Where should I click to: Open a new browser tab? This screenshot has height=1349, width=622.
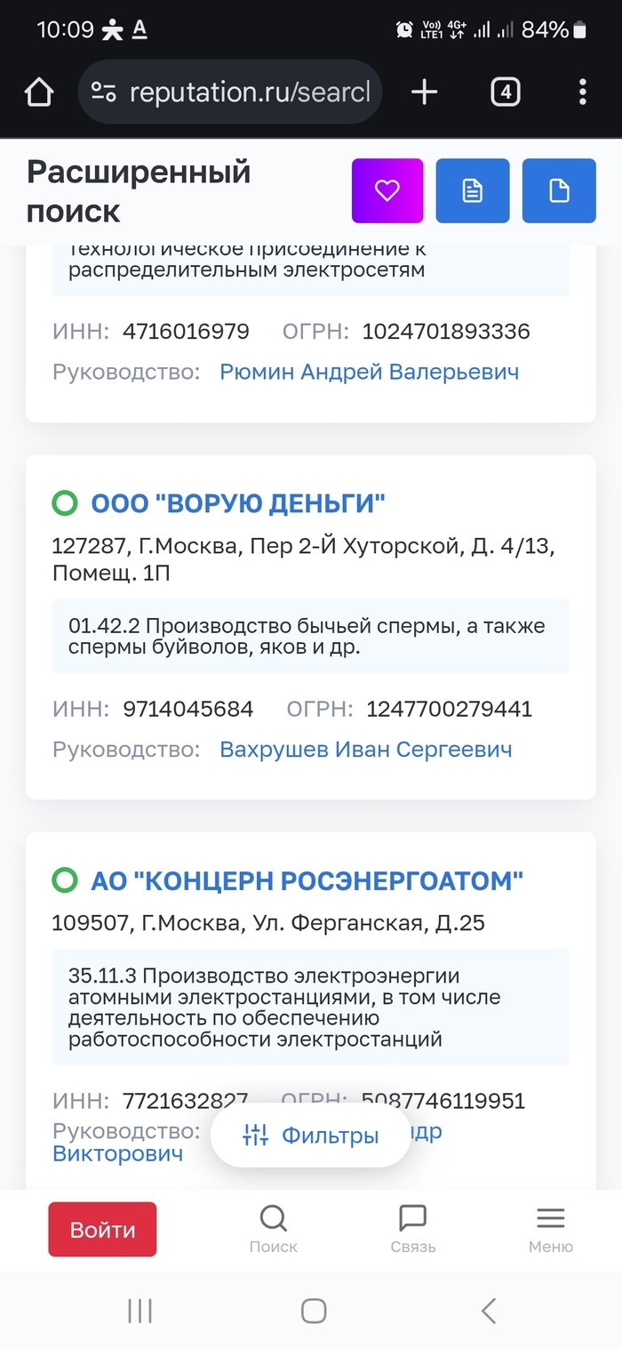(x=425, y=92)
